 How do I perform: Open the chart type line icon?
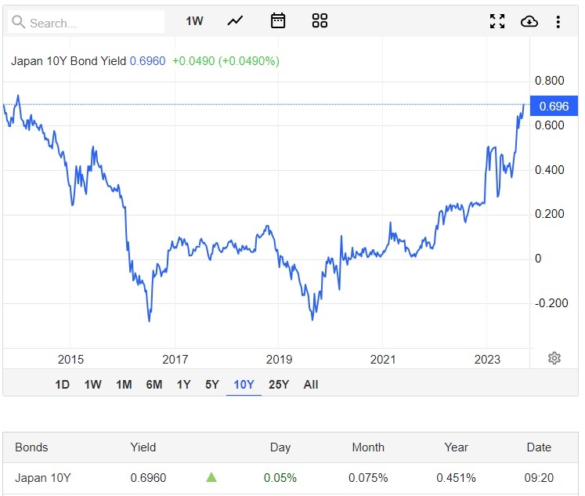235,21
